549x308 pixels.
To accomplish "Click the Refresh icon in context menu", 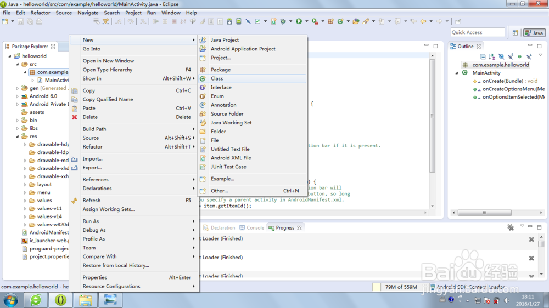I will [x=75, y=201].
